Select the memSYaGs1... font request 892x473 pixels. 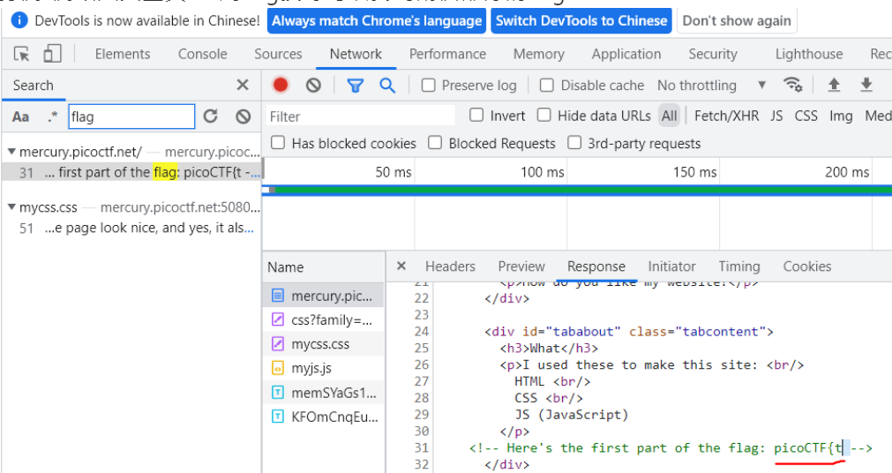[x=323, y=393]
